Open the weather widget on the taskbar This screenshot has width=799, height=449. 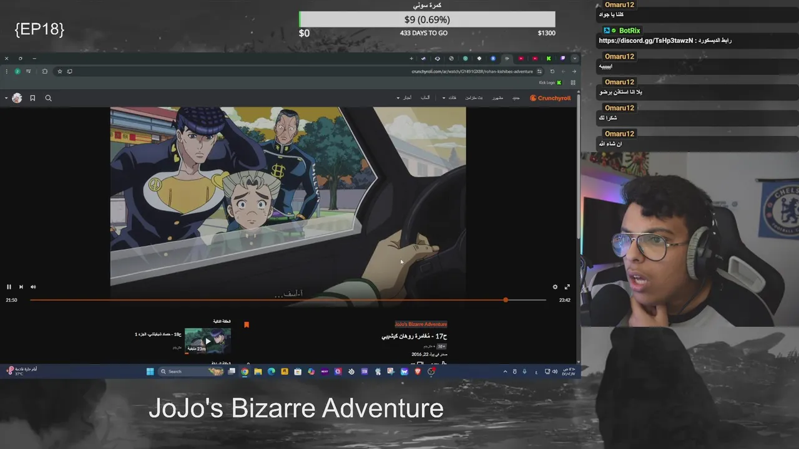(22, 370)
